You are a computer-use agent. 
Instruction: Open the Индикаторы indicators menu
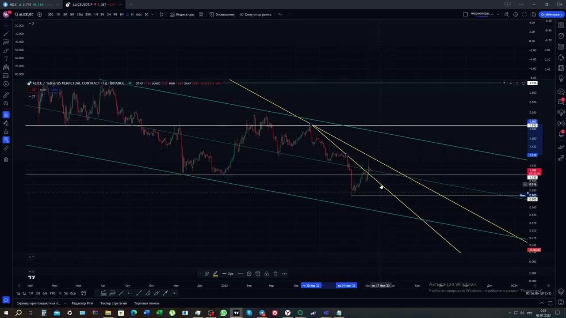coord(182,15)
